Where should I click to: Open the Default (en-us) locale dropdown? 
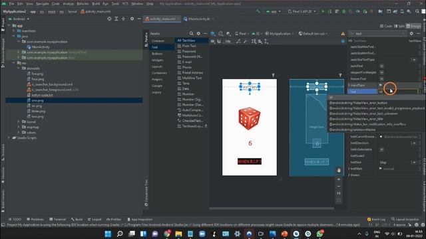coord(313,34)
